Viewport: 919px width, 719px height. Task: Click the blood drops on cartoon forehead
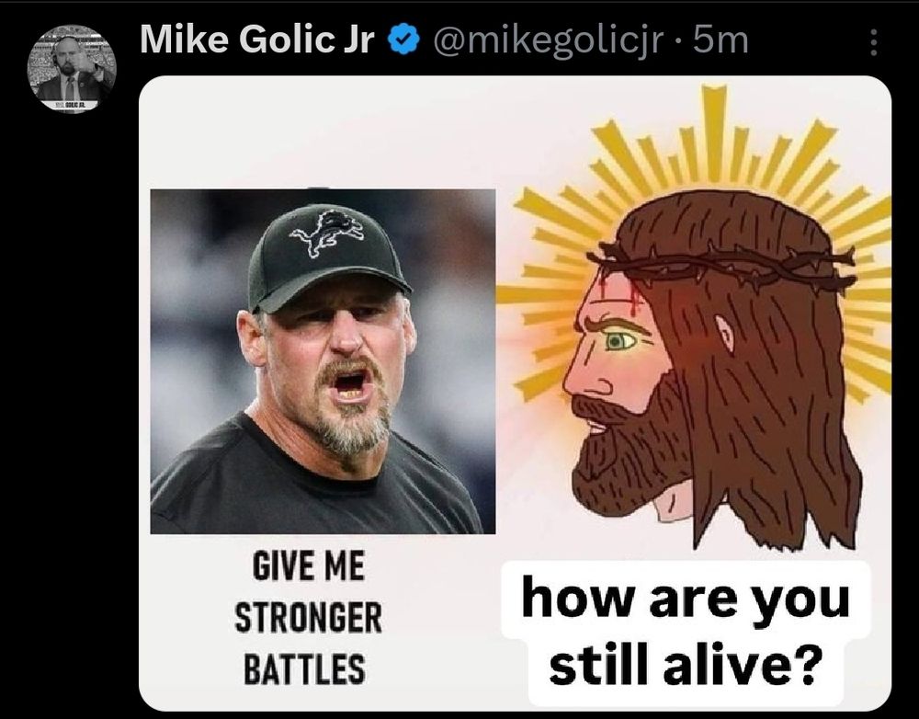click(x=621, y=296)
